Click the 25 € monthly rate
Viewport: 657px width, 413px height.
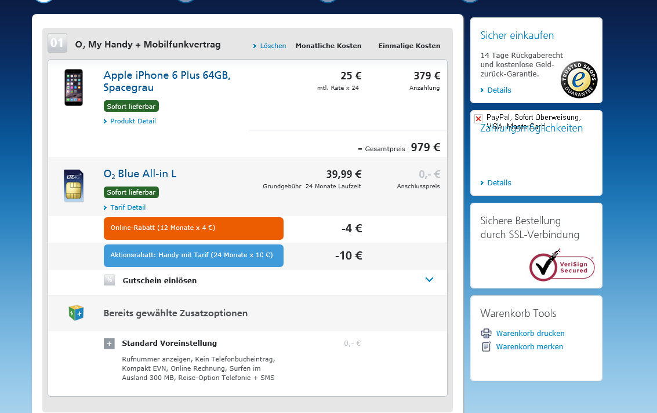point(351,76)
